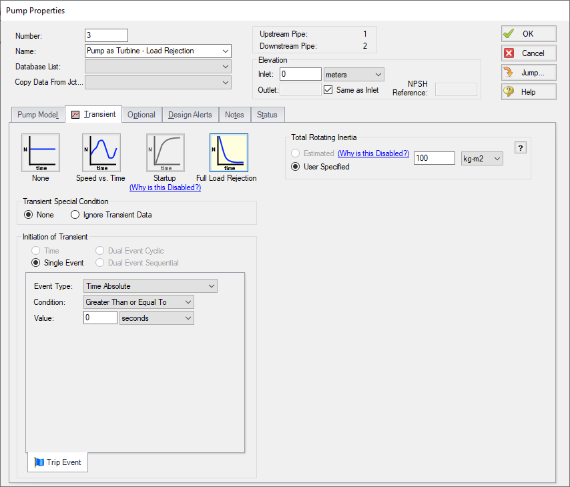This screenshot has height=487, width=570.
Task: Click the OK button
Action: tap(529, 34)
